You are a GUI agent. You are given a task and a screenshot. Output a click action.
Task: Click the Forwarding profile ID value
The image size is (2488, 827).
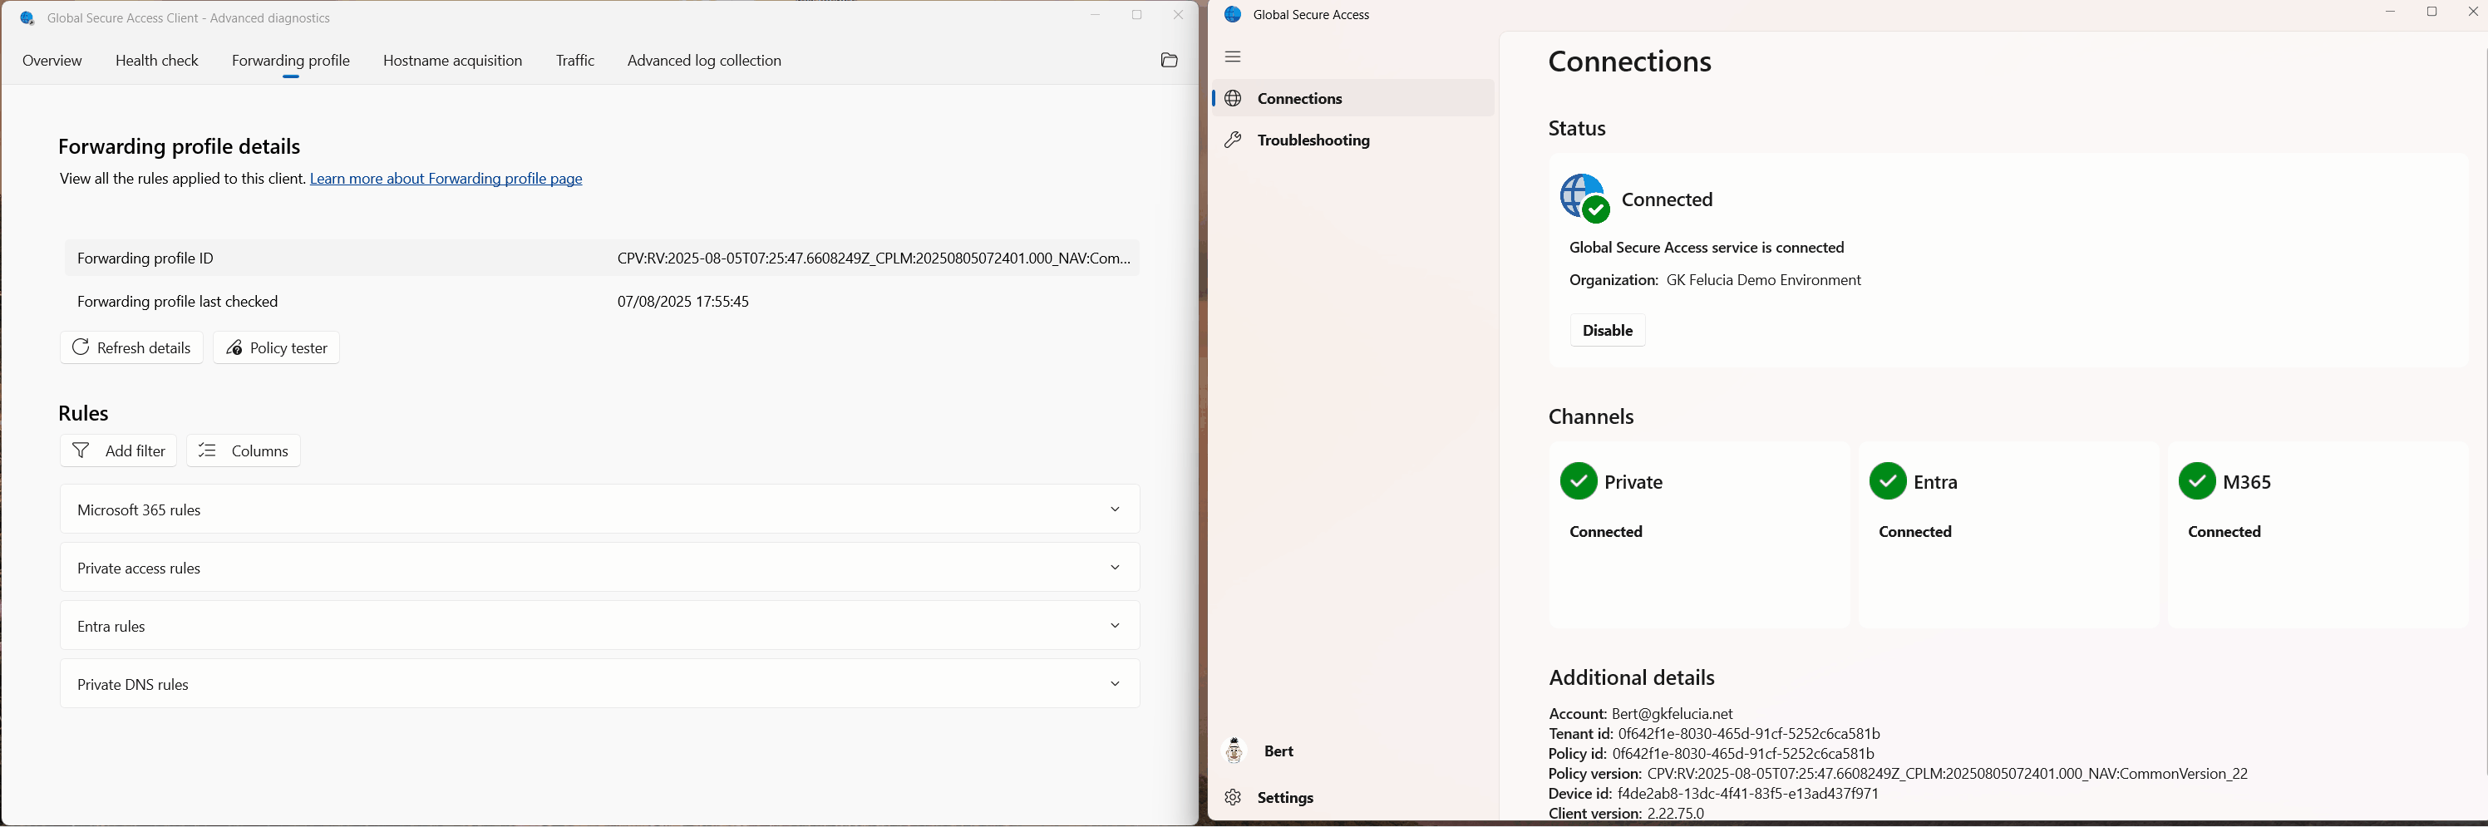point(873,258)
